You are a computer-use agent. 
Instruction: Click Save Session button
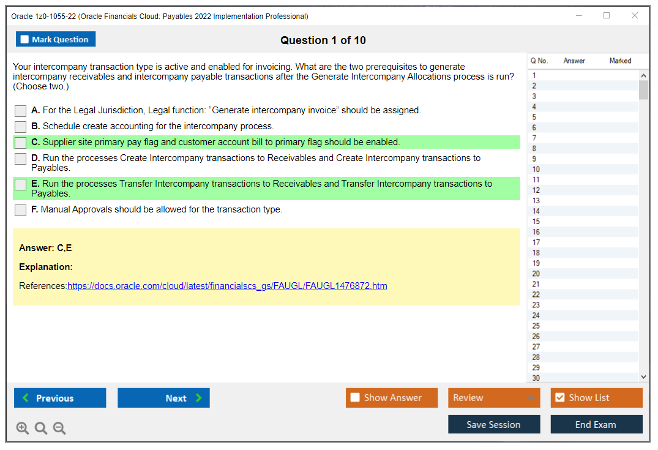493,424
